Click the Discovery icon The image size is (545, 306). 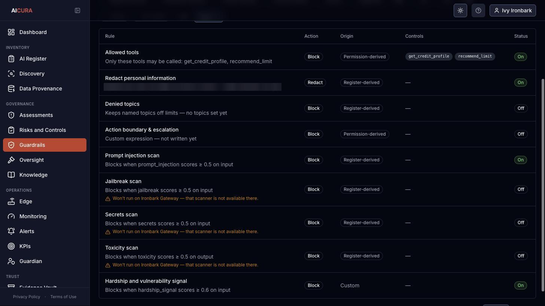[11, 74]
